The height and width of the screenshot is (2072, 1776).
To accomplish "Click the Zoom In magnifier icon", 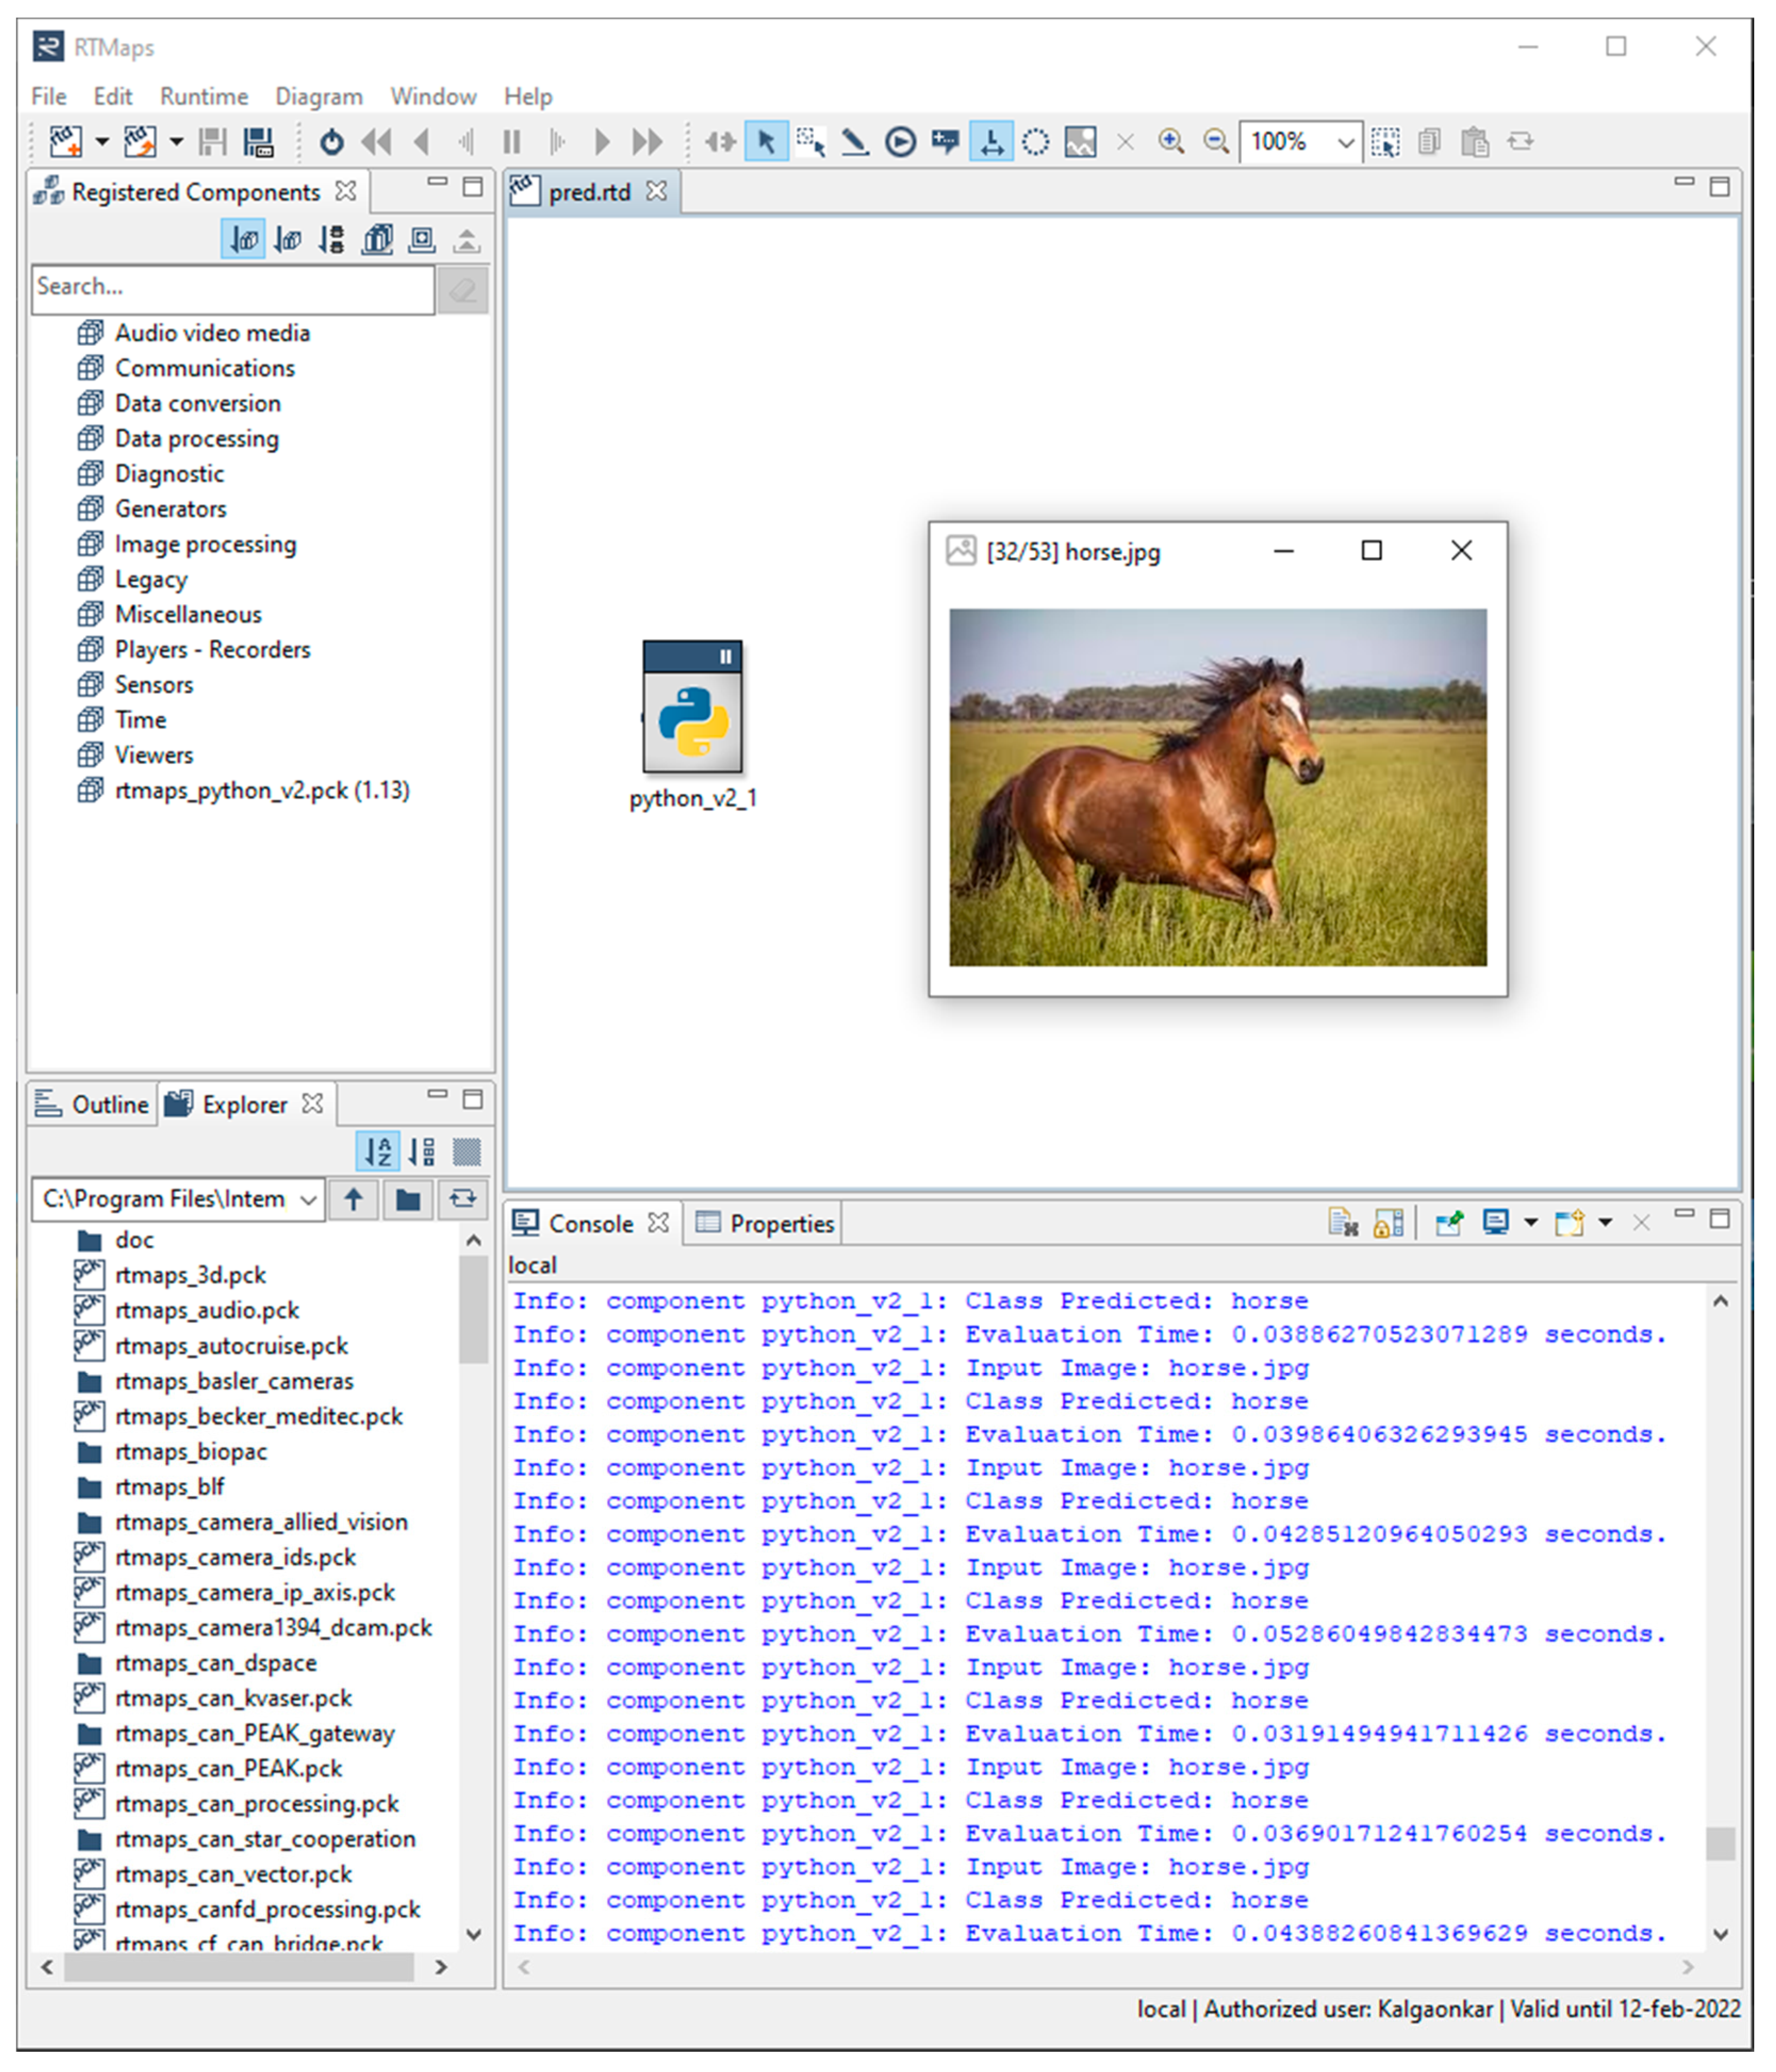I will [x=1171, y=142].
